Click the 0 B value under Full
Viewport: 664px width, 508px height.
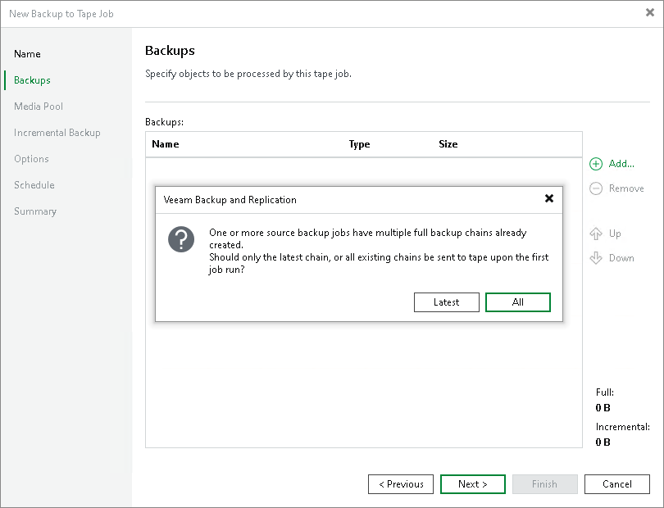coord(603,408)
